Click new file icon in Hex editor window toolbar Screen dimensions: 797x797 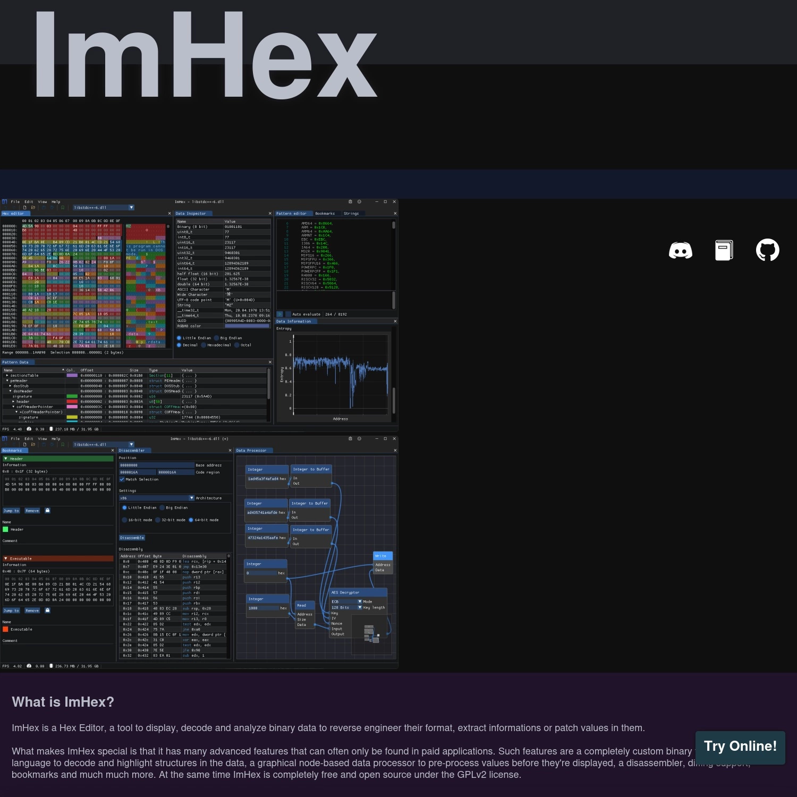pyautogui.click(x=24, y=207)
